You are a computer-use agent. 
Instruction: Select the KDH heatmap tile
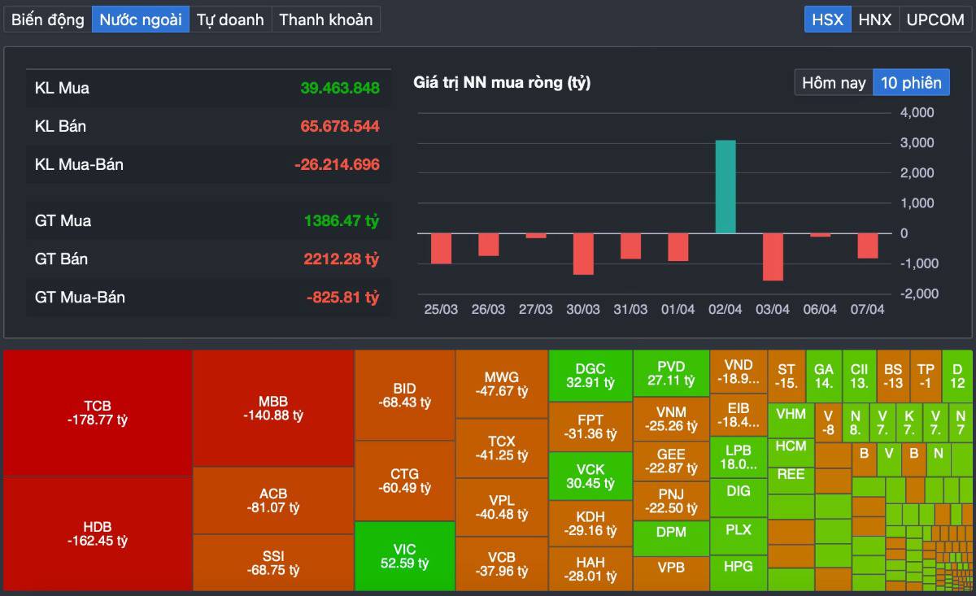pyautogui.click(x=590, y=524)
